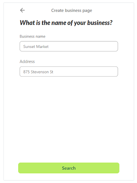
Task: Click the 'Sunset Market' placeholder text
Action: (x=36, y=46)
